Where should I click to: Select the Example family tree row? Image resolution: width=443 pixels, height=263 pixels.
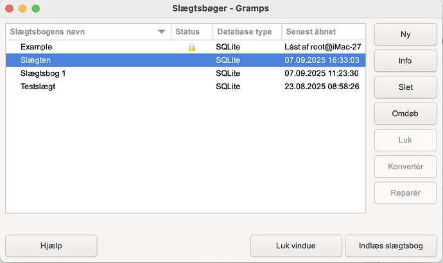(x=36, y=47)
